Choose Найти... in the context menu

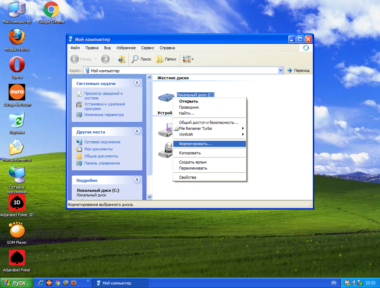point(210,113)
